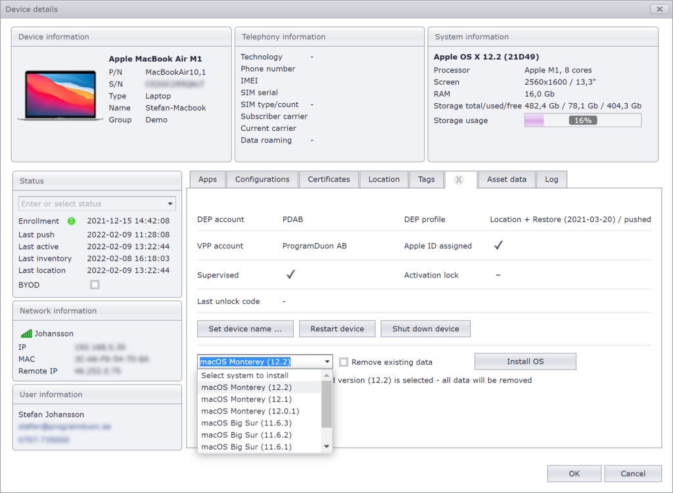
Task: Click the Group value 'Demo'
Action: coord(156,120)
